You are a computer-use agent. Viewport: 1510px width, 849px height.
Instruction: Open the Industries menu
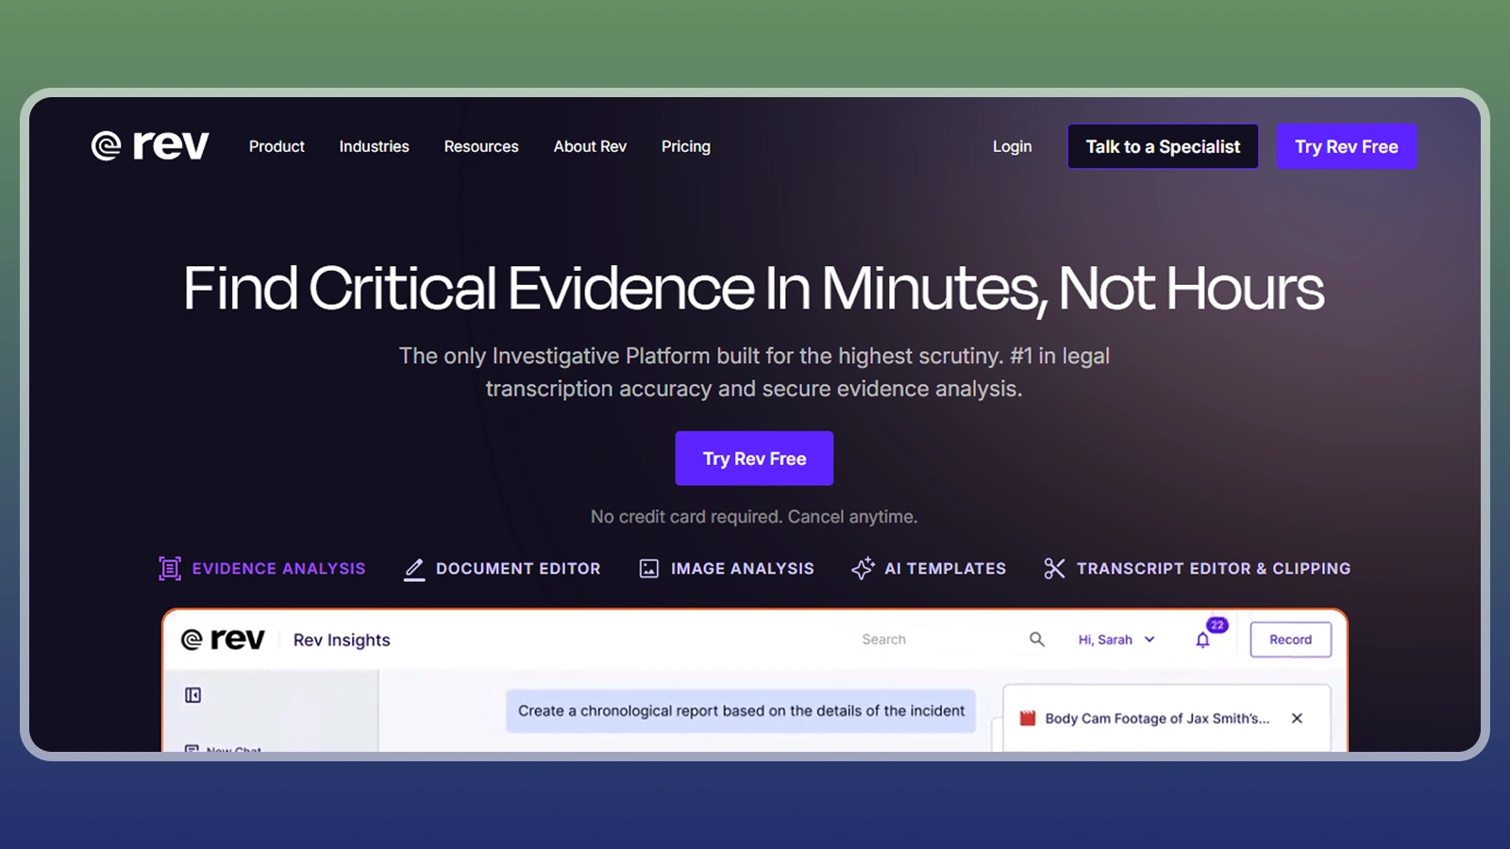click(x=374, y=146)
